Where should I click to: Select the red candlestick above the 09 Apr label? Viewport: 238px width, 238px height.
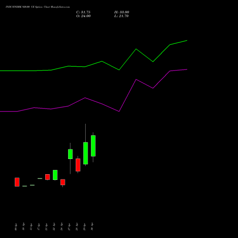17,182
